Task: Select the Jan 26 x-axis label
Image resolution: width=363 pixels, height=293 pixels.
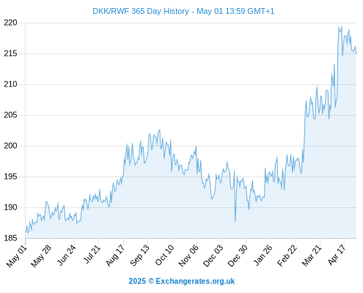Action: (x=263, y=256)
